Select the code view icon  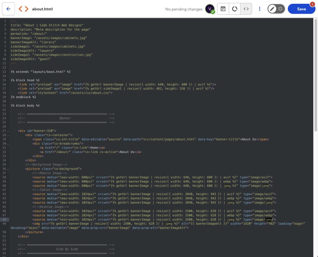click(246, 9)
